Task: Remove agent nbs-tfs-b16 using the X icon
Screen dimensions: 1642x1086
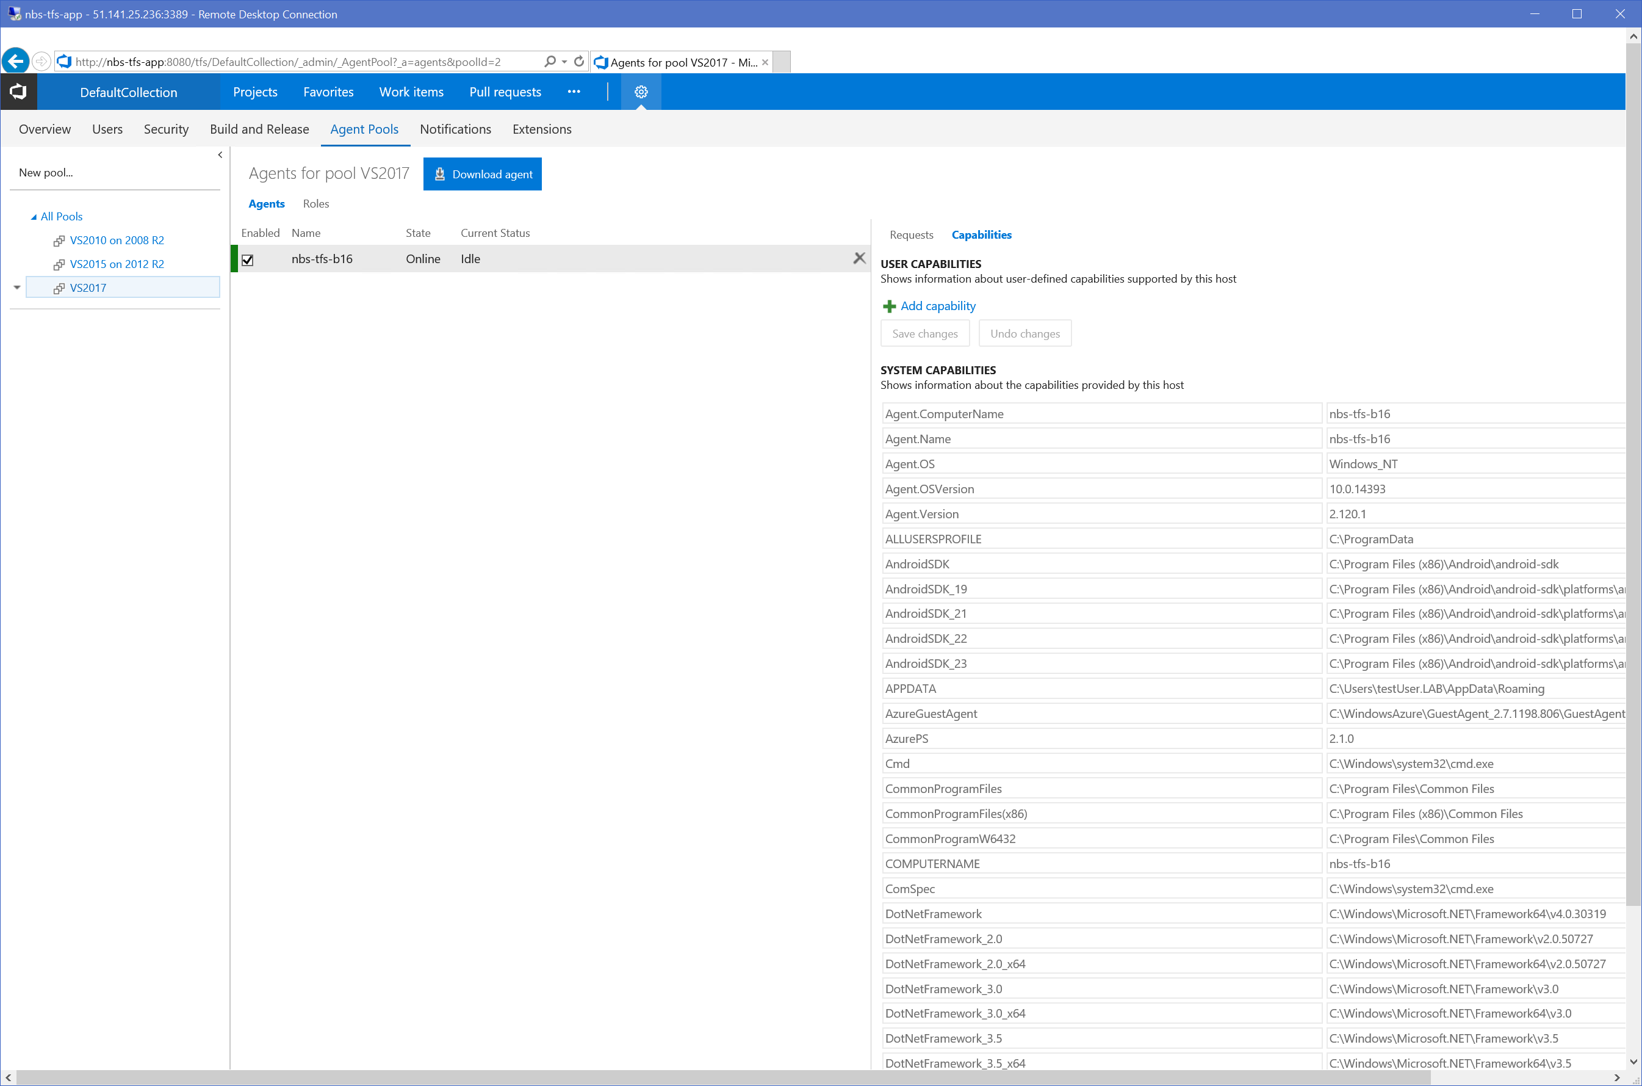Action: tap(859, 258)
